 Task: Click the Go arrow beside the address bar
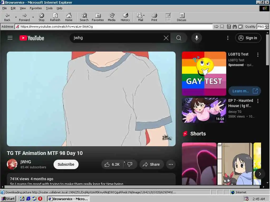(216, 27)
